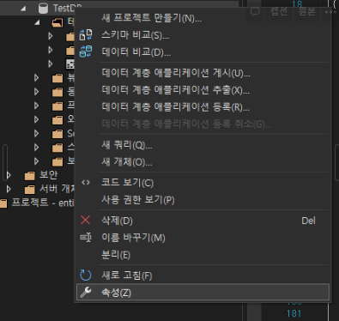This screenshot has width=339, height=321.
Task: Choose 분리(E) to detach the database
Action: click(x=203, y=255)
